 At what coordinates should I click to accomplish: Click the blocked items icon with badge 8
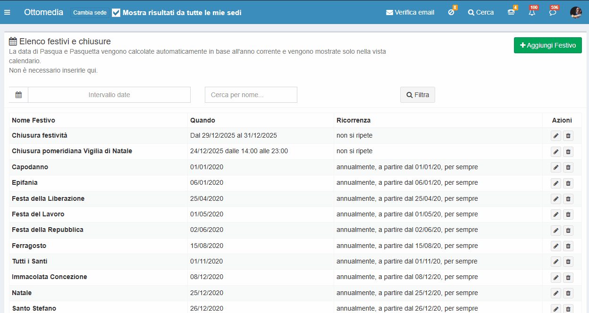point(451,13)
